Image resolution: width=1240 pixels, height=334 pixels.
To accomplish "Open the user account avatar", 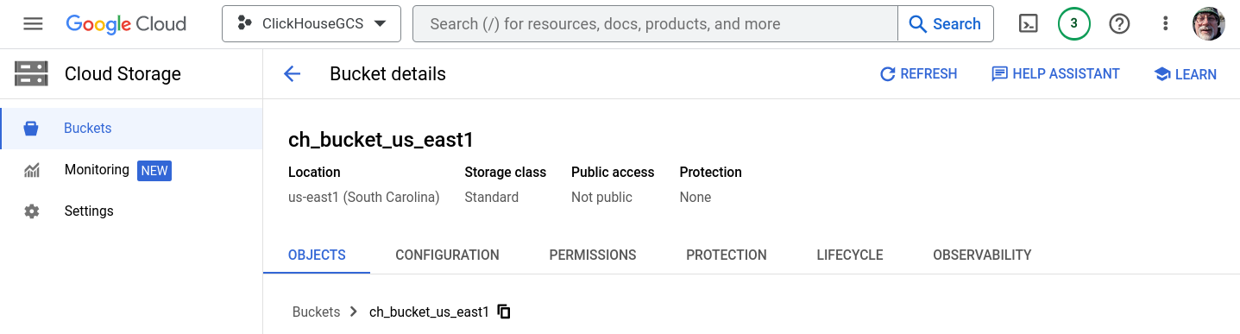I will 1208,24.
